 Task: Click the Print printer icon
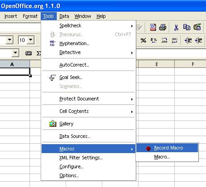coord(163,27)
